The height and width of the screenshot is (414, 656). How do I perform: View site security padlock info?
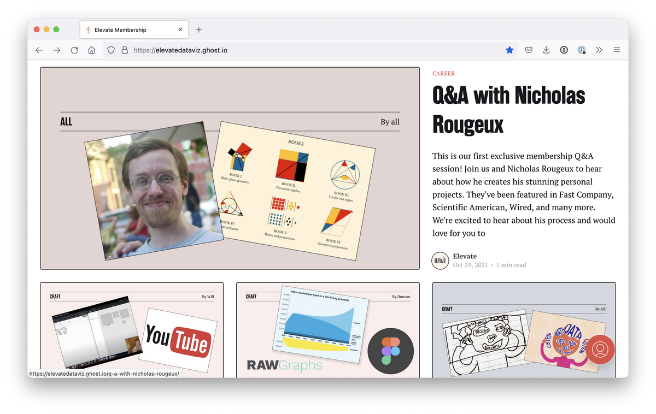coord(125,50)
